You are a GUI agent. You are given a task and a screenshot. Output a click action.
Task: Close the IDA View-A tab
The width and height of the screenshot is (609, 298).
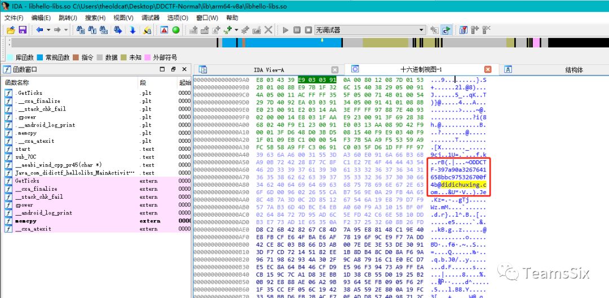tap(335, 70)
